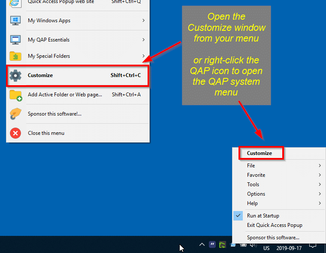Viewport: 326px width, 253px height.
Task: Open the Tools submenu
Action: click(279, 185)
